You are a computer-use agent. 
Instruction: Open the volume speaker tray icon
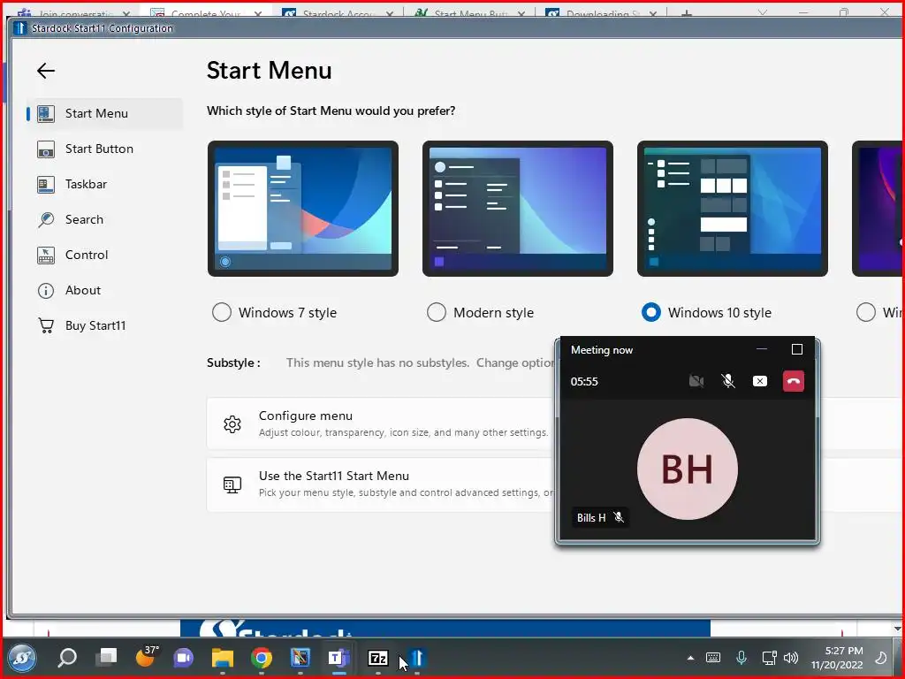click(791, 658)
